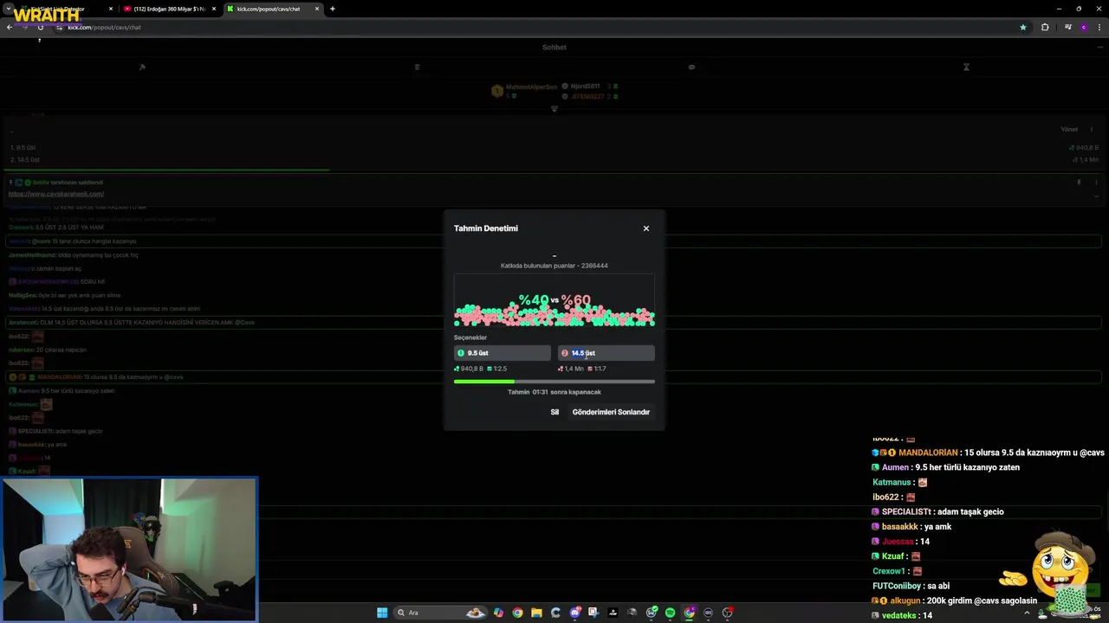Open Spotify from taskbar
1109x623 pixels.
(670, 613)
